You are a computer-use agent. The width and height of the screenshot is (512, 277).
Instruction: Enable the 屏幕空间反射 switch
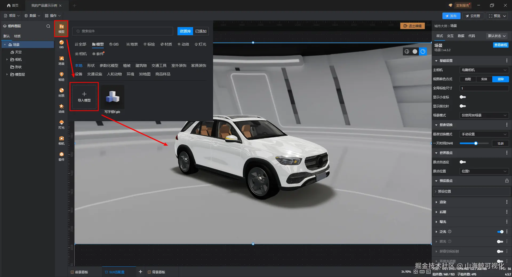(500, 251)
